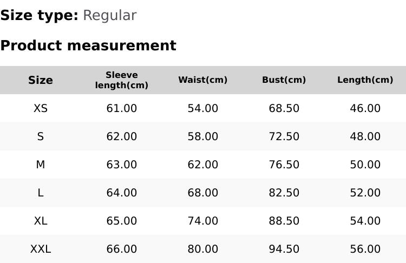Click XS sleeve length value 61.00

point(122,108)
